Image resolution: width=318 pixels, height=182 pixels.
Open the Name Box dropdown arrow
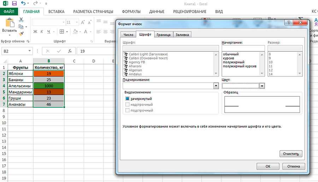coord(30,51)
